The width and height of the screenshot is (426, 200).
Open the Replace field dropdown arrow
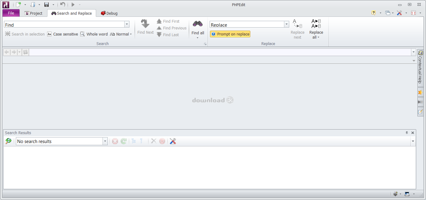pyautogui.click(x=286, y=25)
